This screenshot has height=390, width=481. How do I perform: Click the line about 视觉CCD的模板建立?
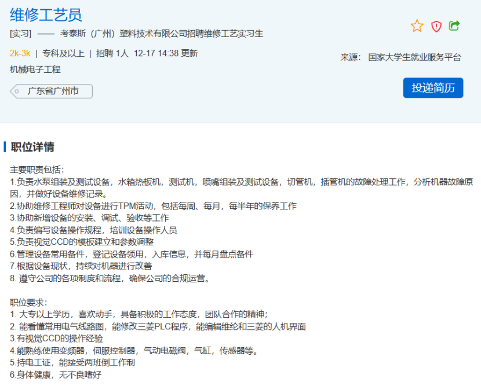[82, 242]
